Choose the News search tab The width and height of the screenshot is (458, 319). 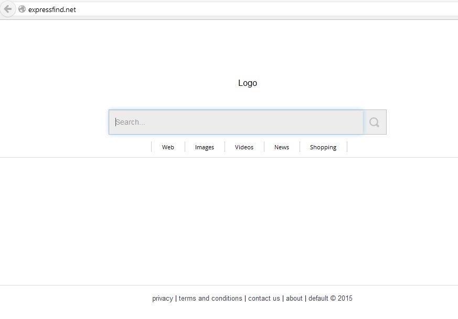tap(282, 147)
